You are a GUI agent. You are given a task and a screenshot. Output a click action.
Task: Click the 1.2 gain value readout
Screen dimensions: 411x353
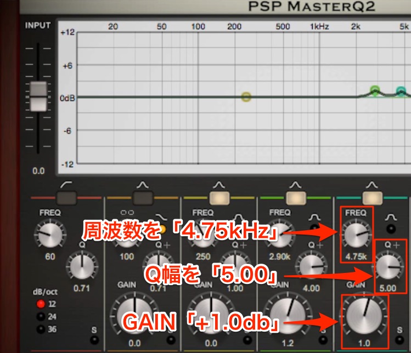[x=288, y=343]
